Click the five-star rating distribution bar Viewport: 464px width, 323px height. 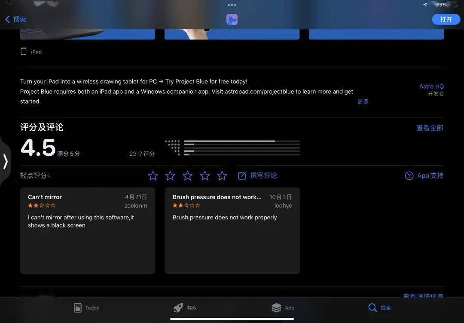(241, 141)
